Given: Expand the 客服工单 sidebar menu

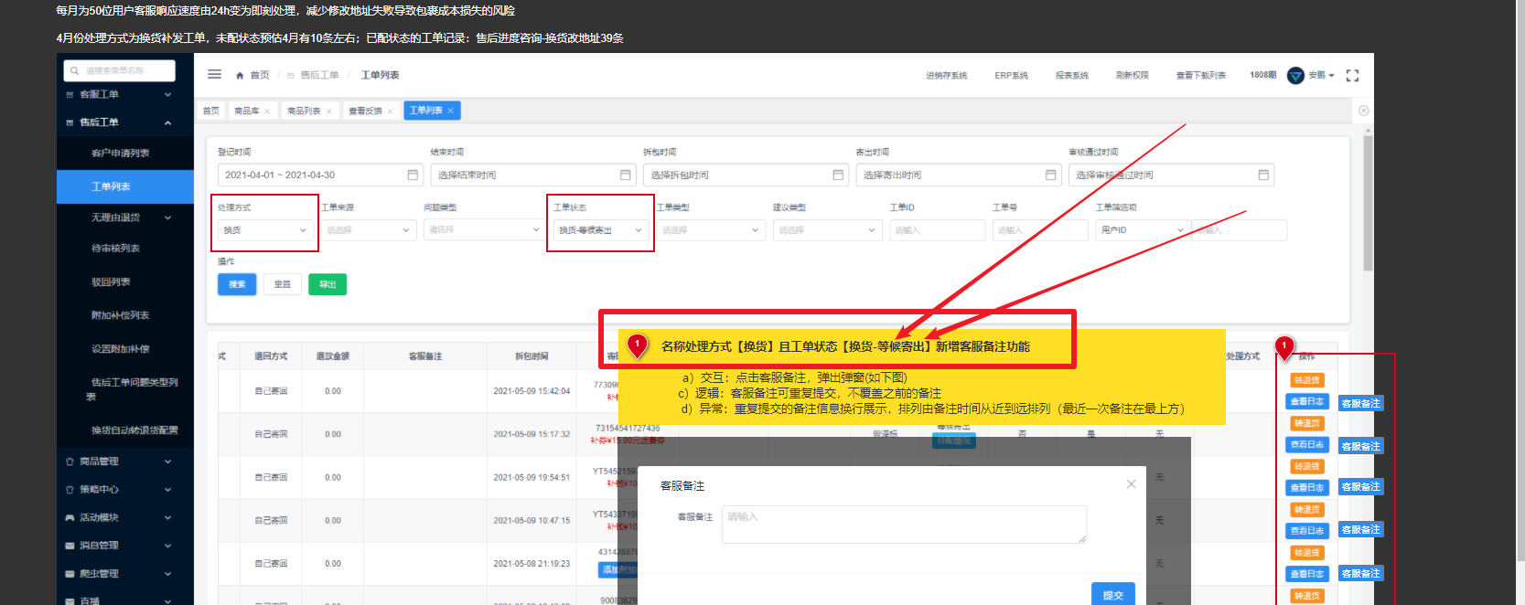Looking at the screenshot, I should (167, 95).
